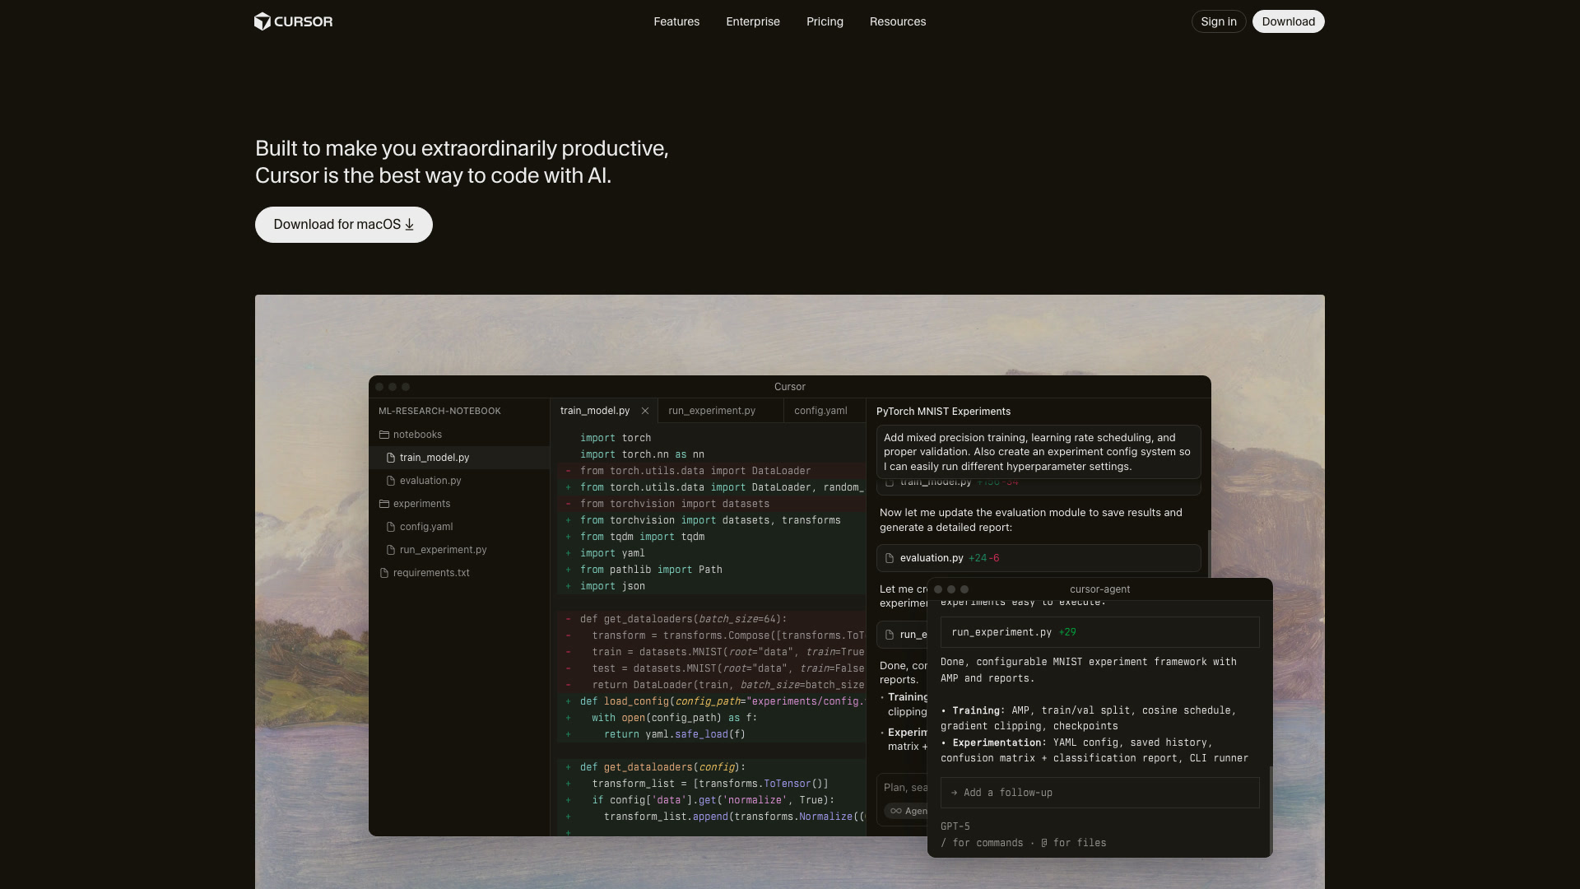Open the GPT-5 model selector
Image resolution: width=1580 pixels, height=889 pixels.
pos(955,826)
